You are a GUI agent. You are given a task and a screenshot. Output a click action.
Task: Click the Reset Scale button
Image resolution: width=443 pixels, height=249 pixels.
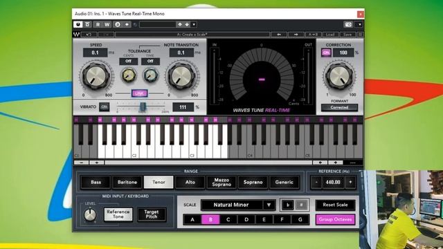coord(335,205)
